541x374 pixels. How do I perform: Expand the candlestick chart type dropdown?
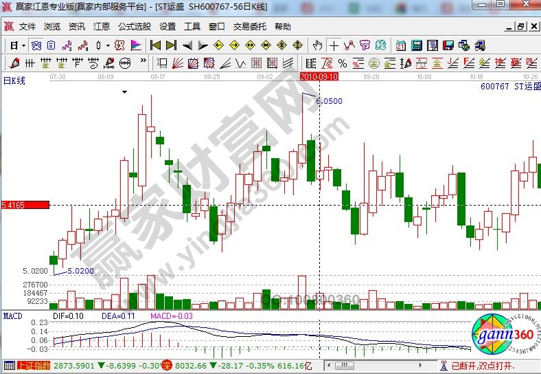pos(108,45)
